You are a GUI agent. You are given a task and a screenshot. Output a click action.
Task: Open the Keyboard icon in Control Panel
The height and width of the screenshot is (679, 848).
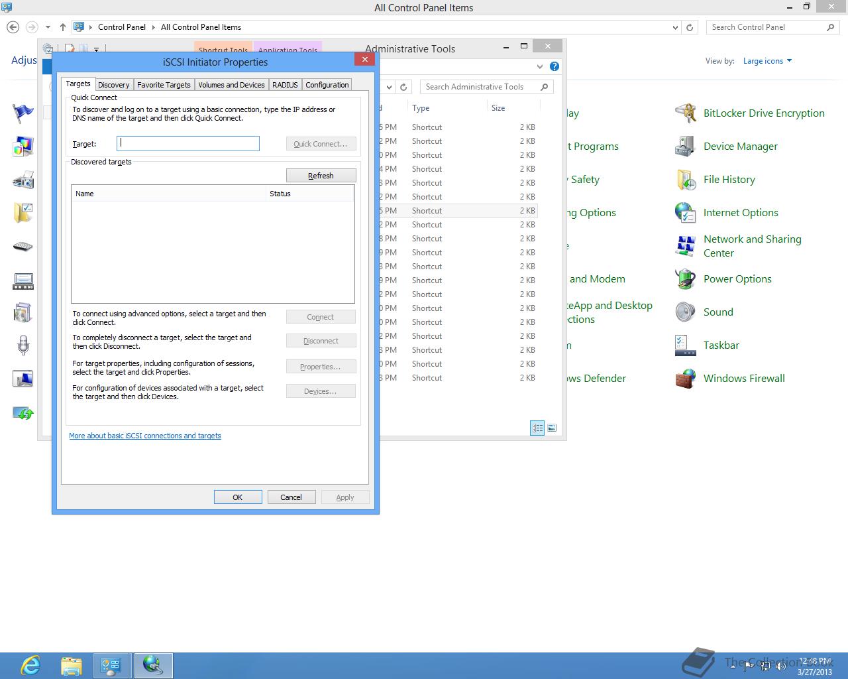click(x=23, y=247)
